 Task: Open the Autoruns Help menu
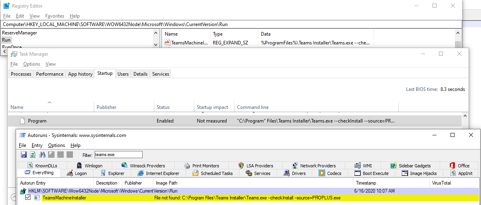click(x=75, y=145)
